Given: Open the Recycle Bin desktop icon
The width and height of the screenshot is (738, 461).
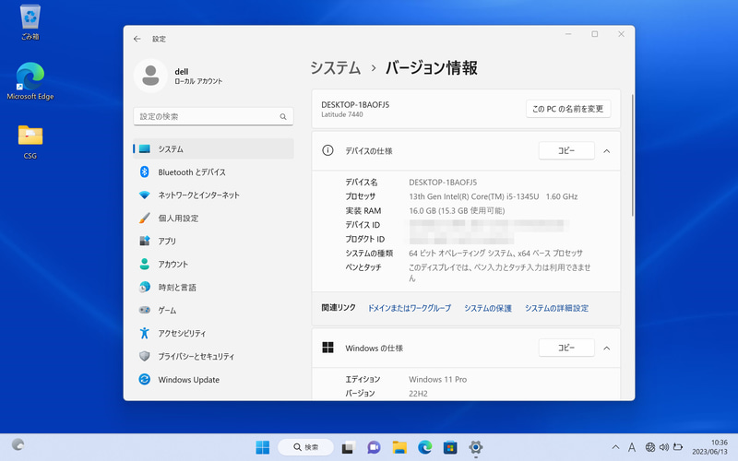Looking at the screenshot, I should click(30, 22).
